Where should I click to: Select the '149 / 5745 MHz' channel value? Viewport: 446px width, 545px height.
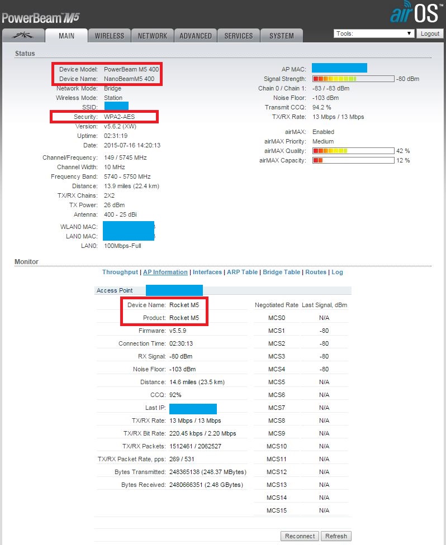(125, 157)
